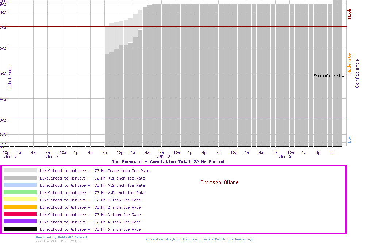Click the black 6 inch Ice Rate swatch
The width and height of the screenshot is (365, 245).
click(x=20, y=229)
